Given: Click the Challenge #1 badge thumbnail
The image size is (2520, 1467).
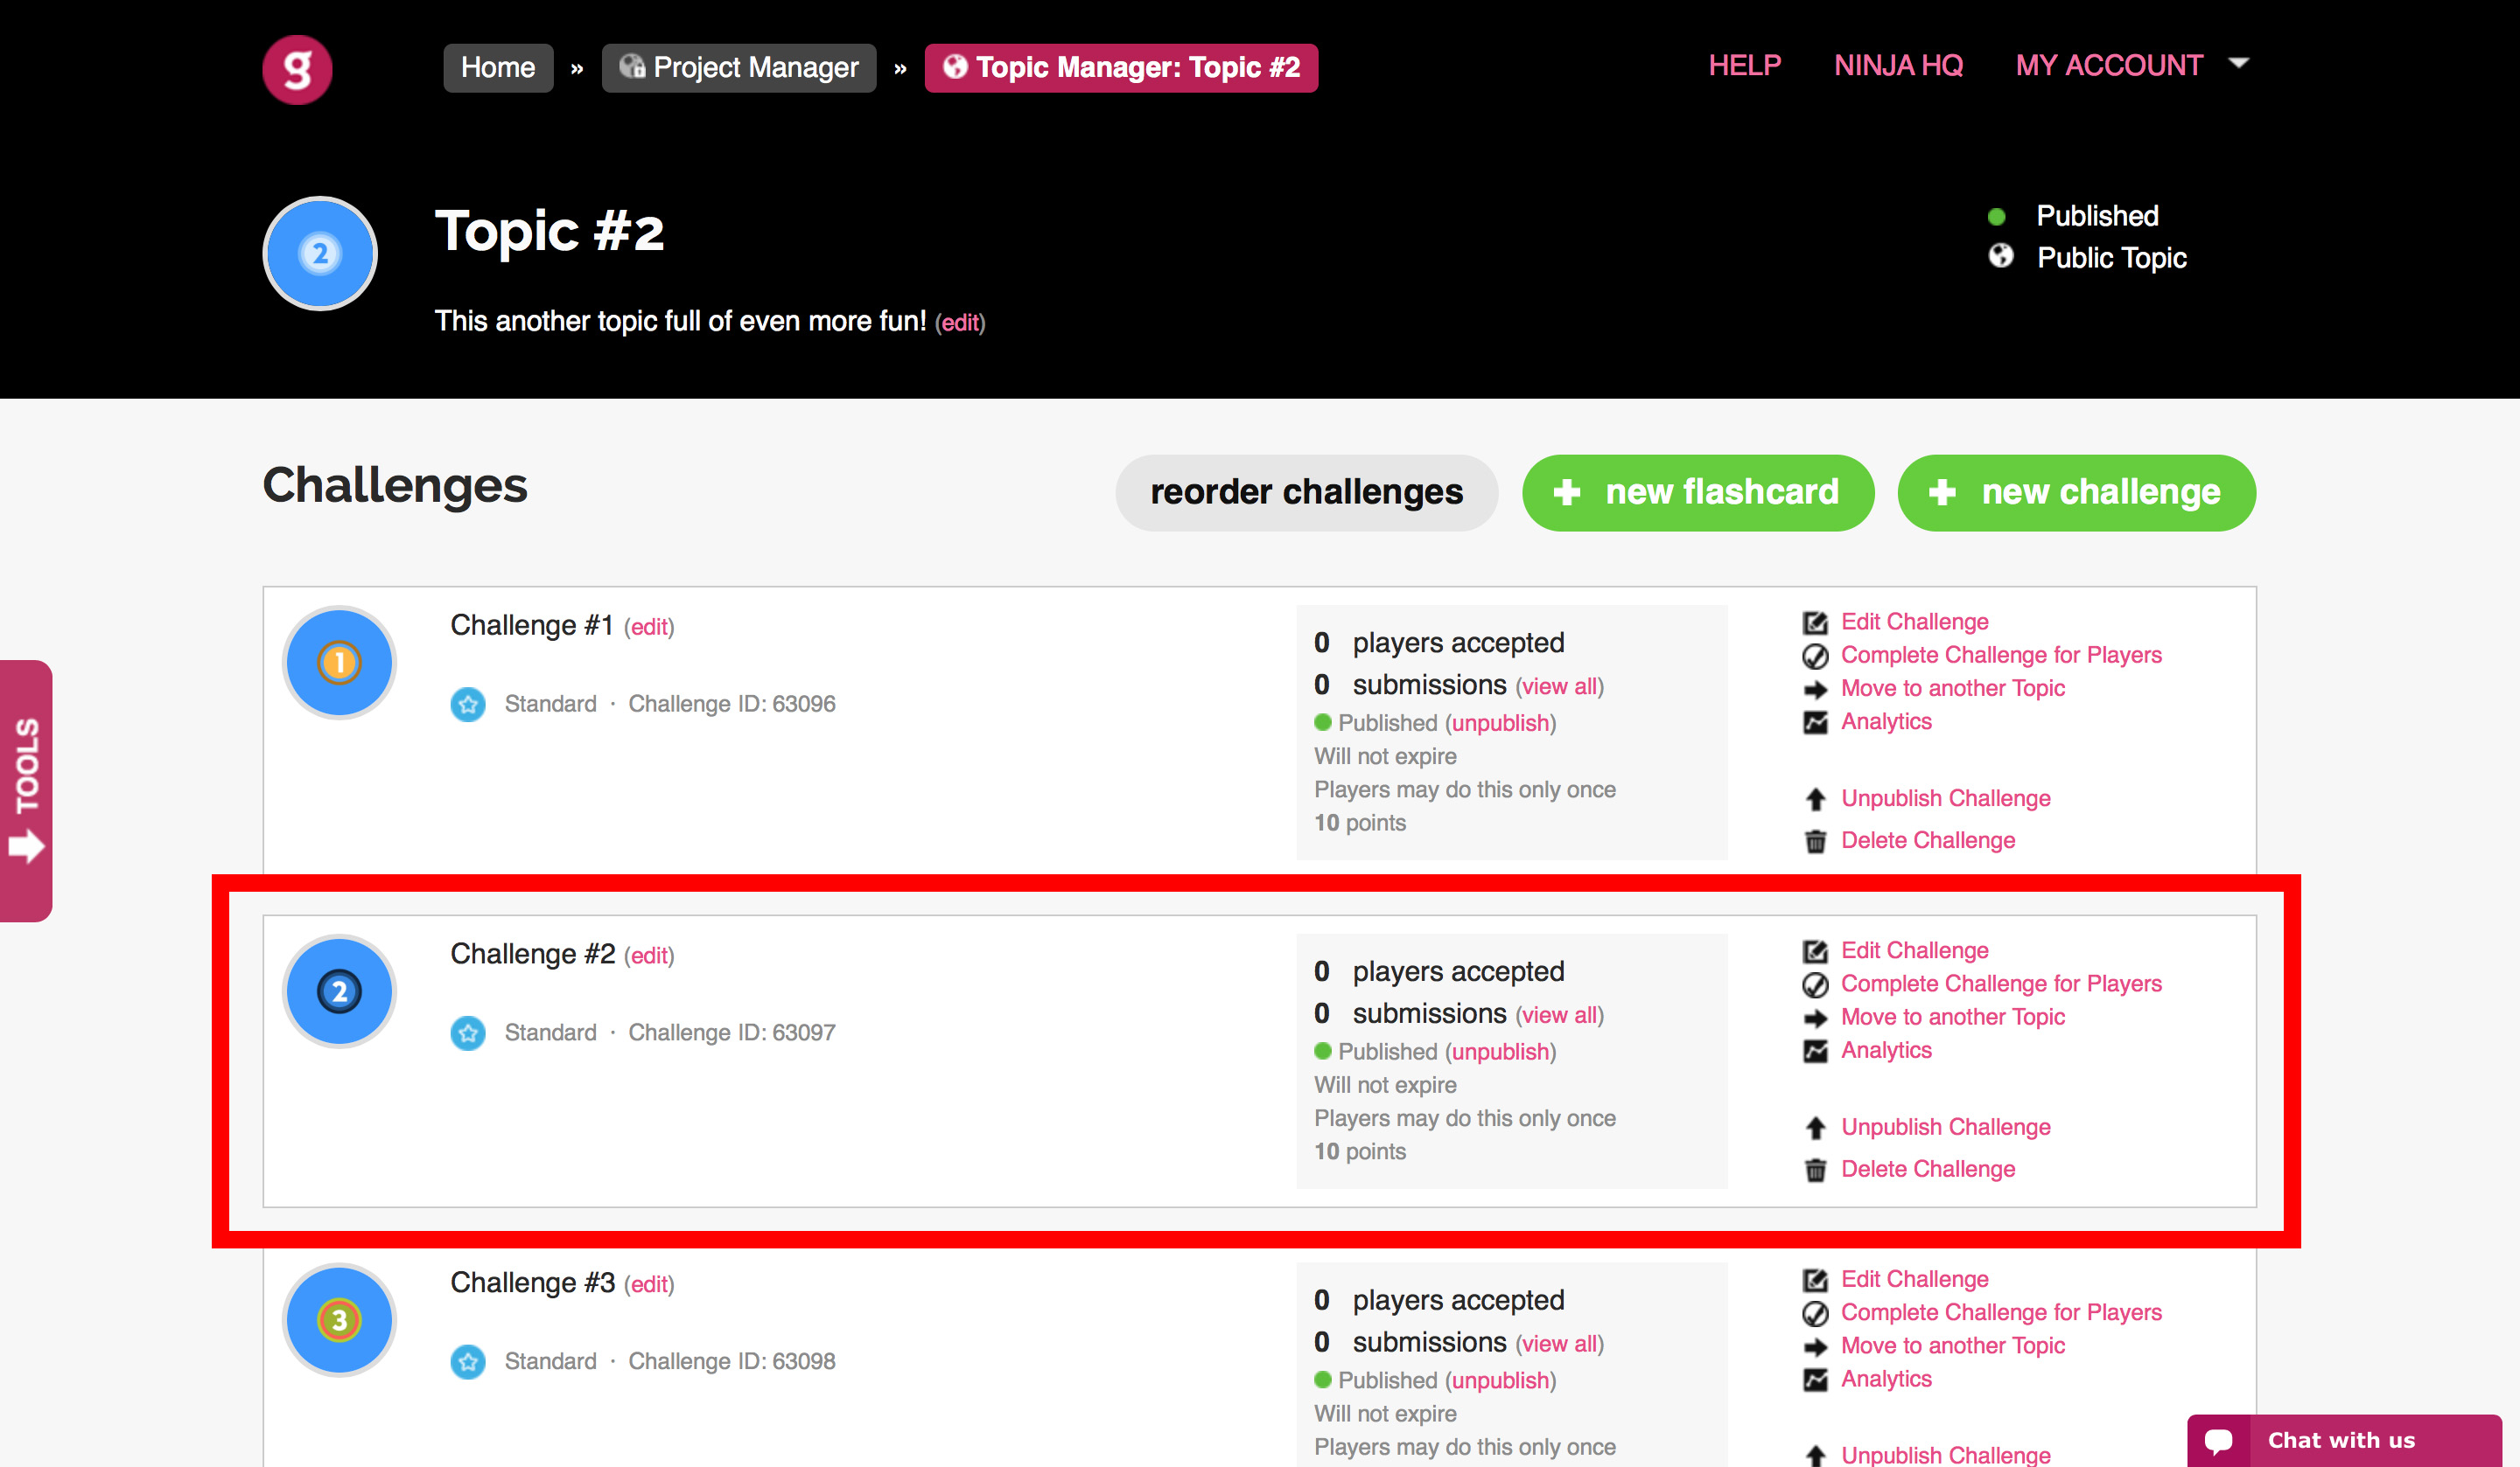Looking at the screenshot, I should [339, 663].
